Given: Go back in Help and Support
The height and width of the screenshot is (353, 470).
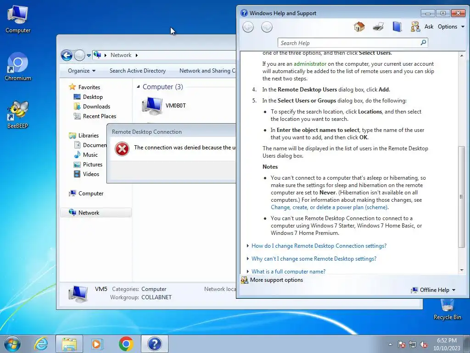Looking at the screenshot, I should 248,27.
